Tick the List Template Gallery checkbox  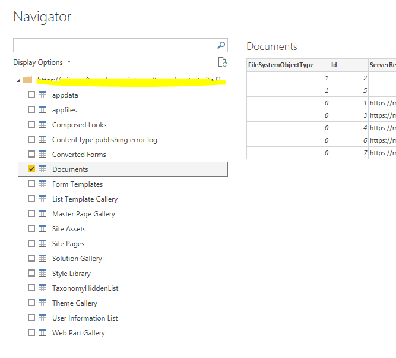(31, 199)
